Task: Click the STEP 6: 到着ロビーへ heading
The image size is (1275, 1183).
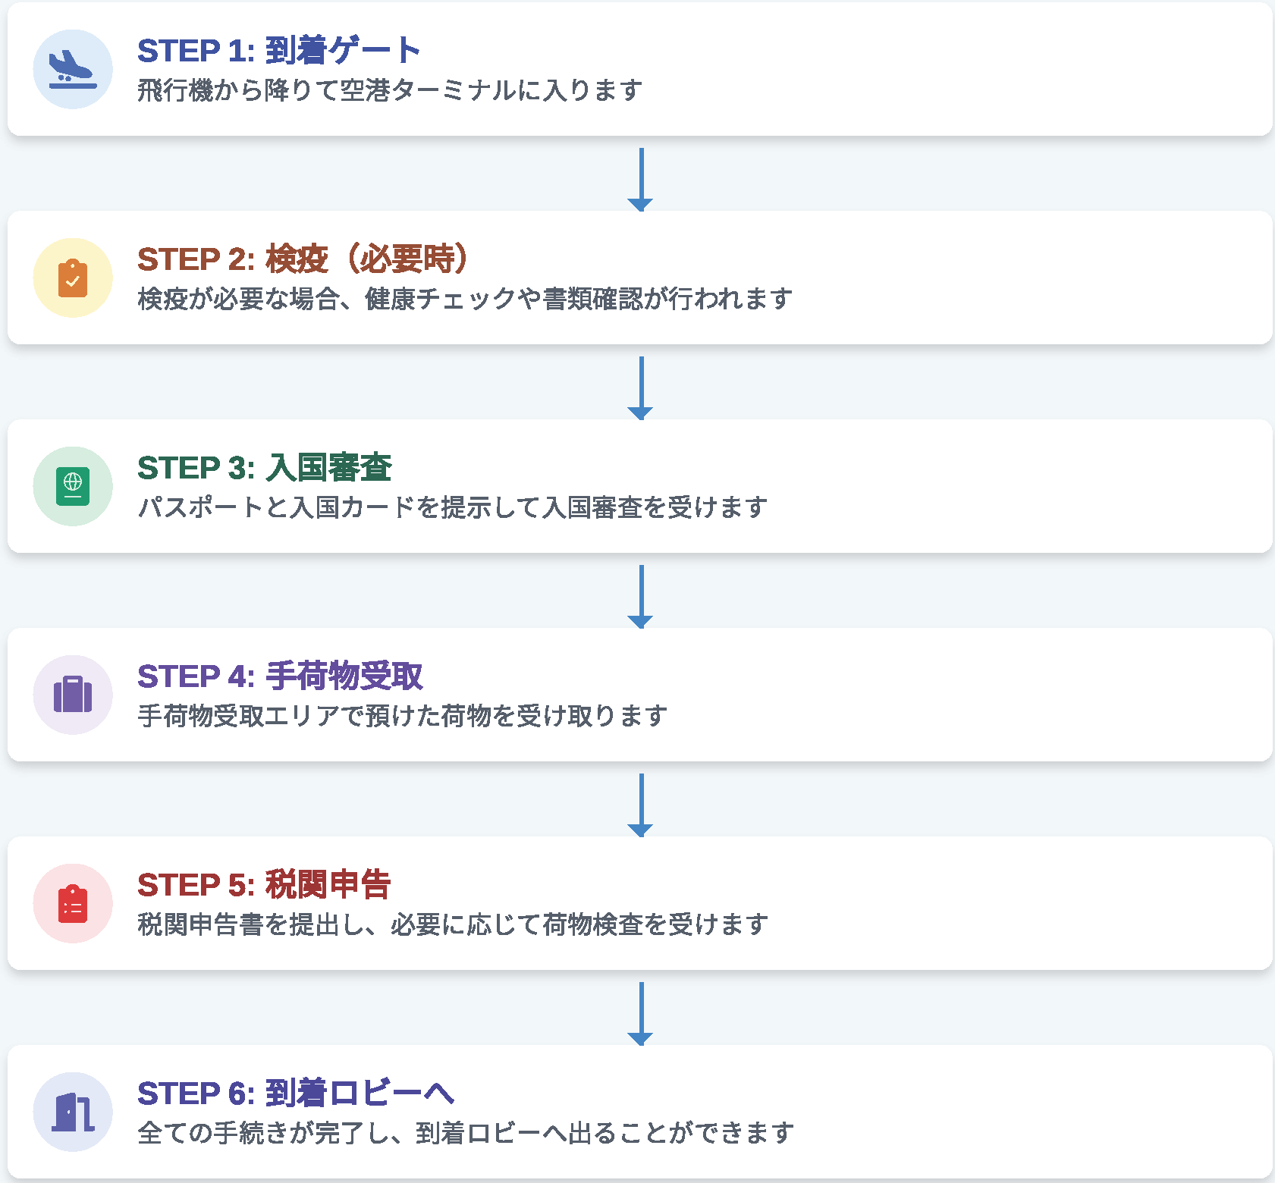Action: click(x=295, y=1094)
